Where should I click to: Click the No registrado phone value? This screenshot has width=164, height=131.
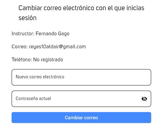coord(48,60)
